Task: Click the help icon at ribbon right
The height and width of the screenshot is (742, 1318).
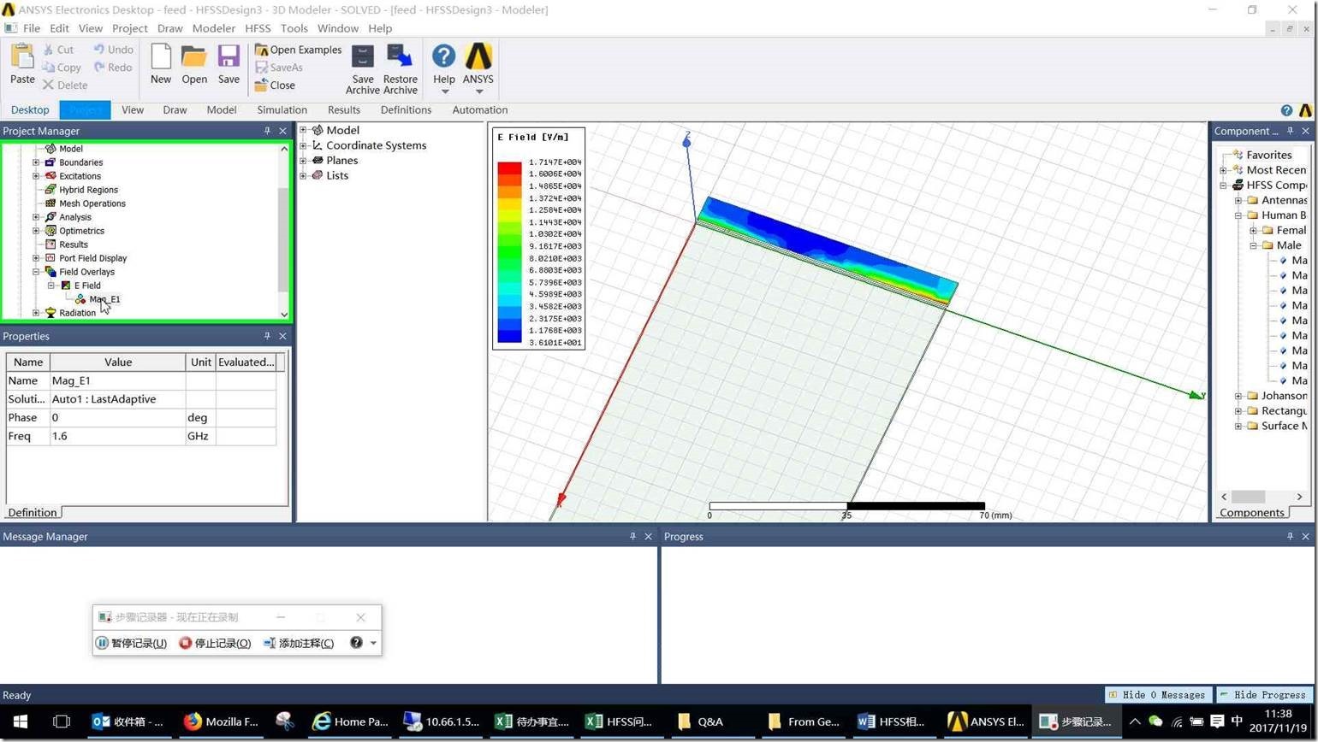Action: click(x=1286, y=110)
